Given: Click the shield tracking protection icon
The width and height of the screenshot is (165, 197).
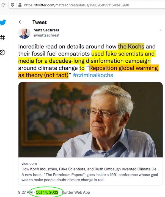Looking at the screenshot, I should [x=13, y=5].
